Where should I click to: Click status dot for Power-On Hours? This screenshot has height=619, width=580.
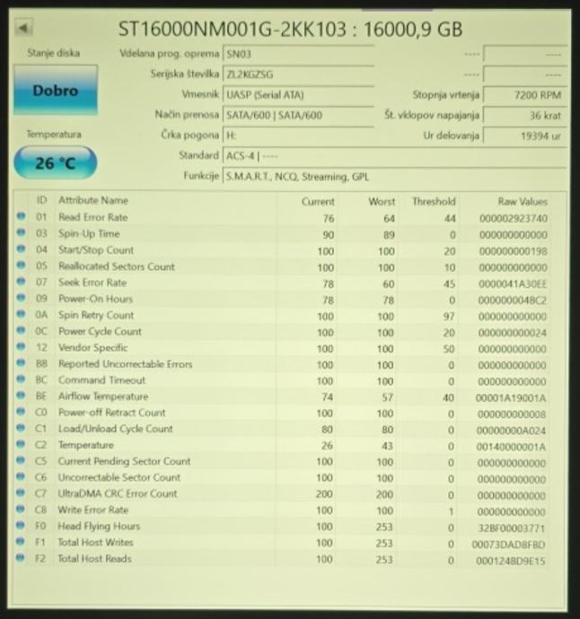coord(21,299)
